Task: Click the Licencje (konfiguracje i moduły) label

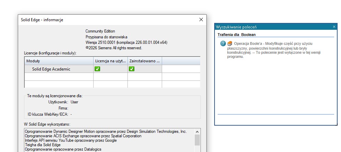Action: point(50,53)
